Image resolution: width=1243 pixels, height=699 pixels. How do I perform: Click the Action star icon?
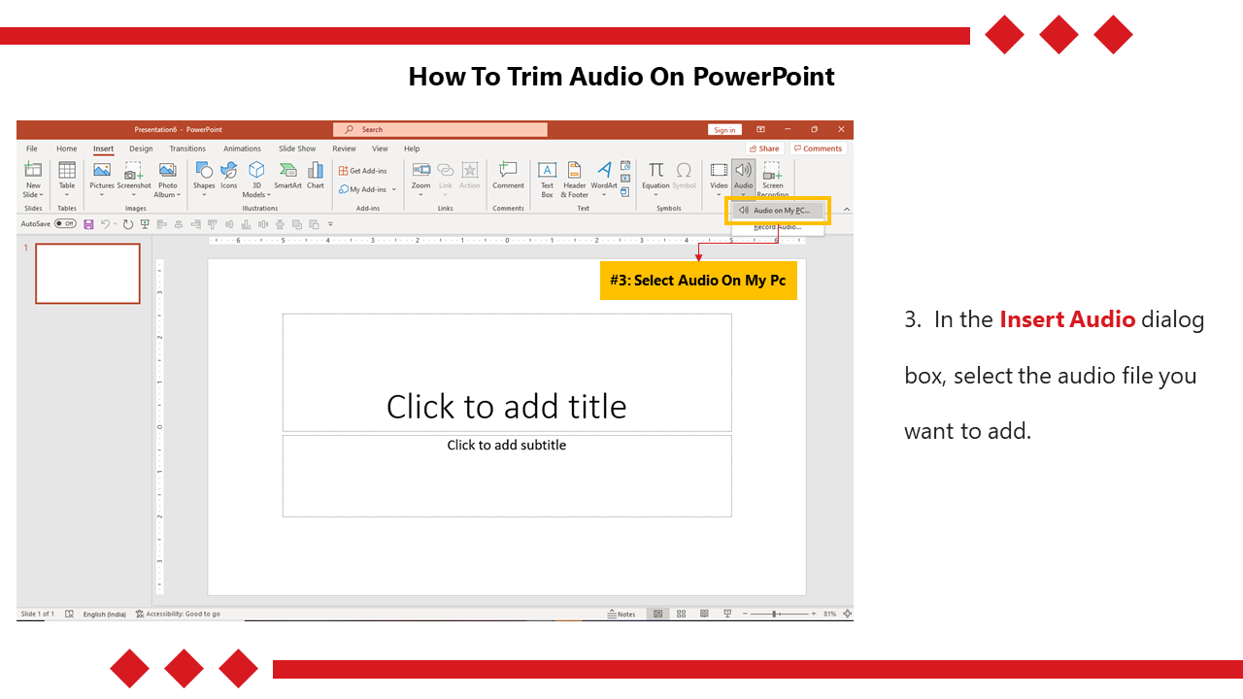[x=470, y=170]
